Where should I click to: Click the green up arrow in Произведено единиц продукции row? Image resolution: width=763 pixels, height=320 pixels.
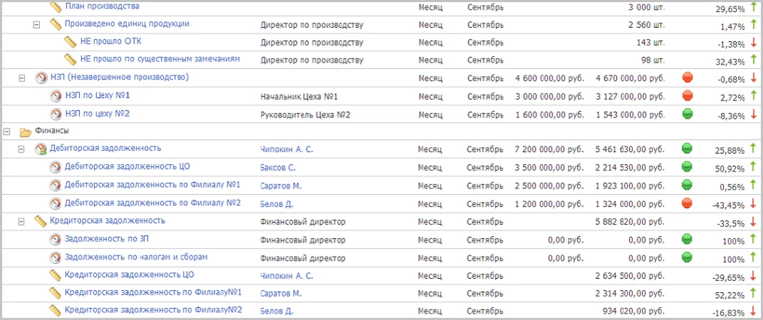point(753,24)
